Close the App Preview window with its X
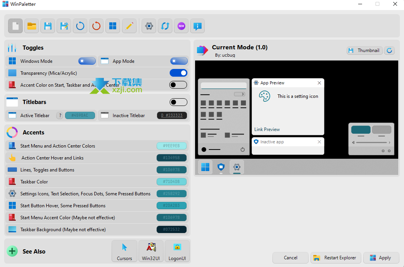The width and height of the screenshot is (404, 267). click(x=319, y=83)
